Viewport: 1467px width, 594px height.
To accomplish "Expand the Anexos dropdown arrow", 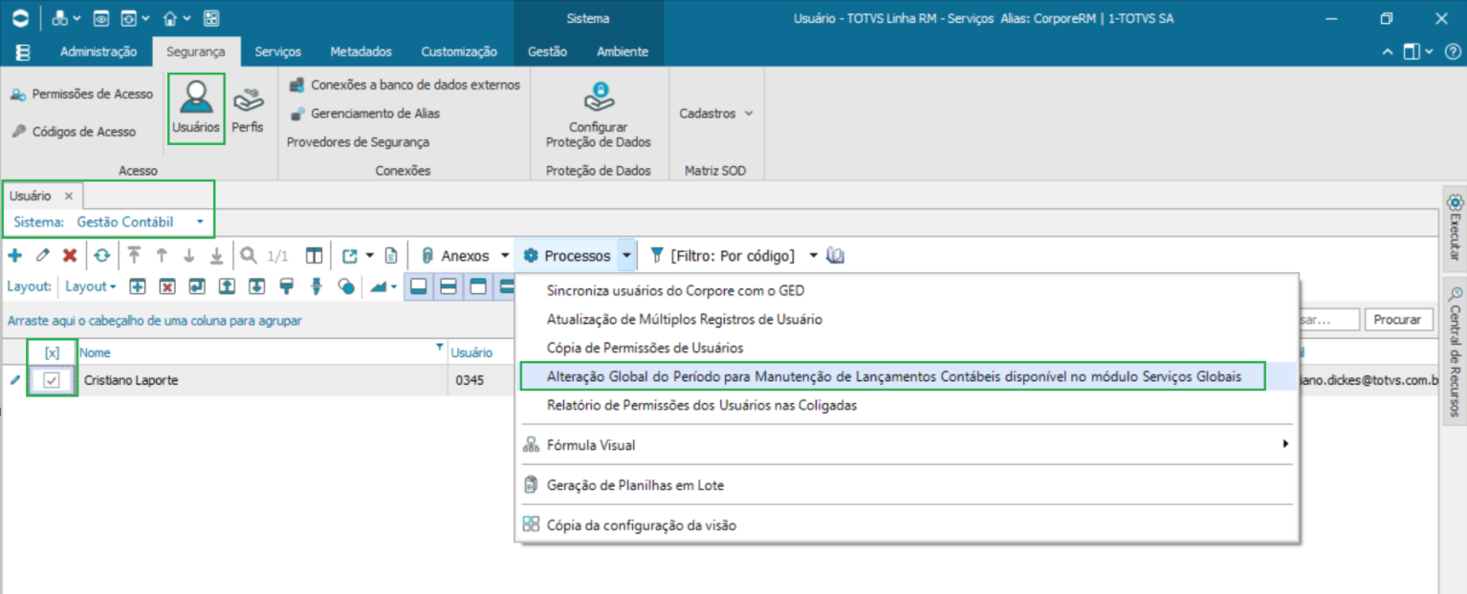I will (505, 256).
